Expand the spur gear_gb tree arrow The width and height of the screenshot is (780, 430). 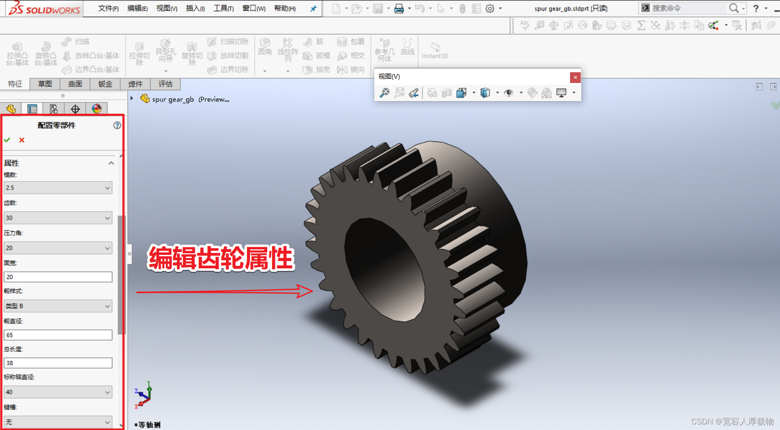(x=132, y=98)
